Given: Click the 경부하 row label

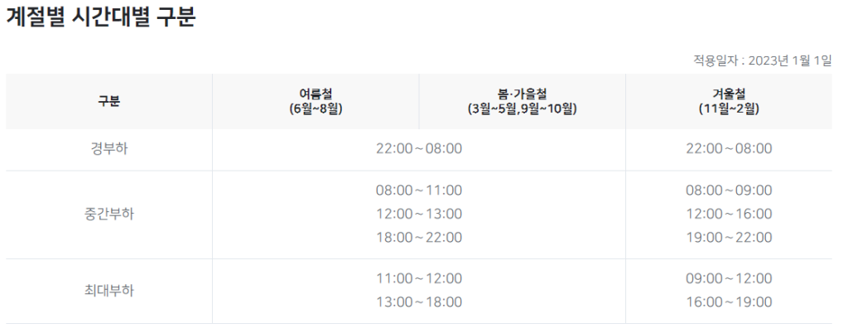Looking at the screenshot, I should pos(108,149).
